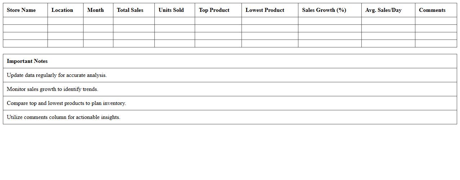Viewport: 460px width, 180px height.
Task: Select the Sales Growth (%) header
Action: (x=324, y=10)
